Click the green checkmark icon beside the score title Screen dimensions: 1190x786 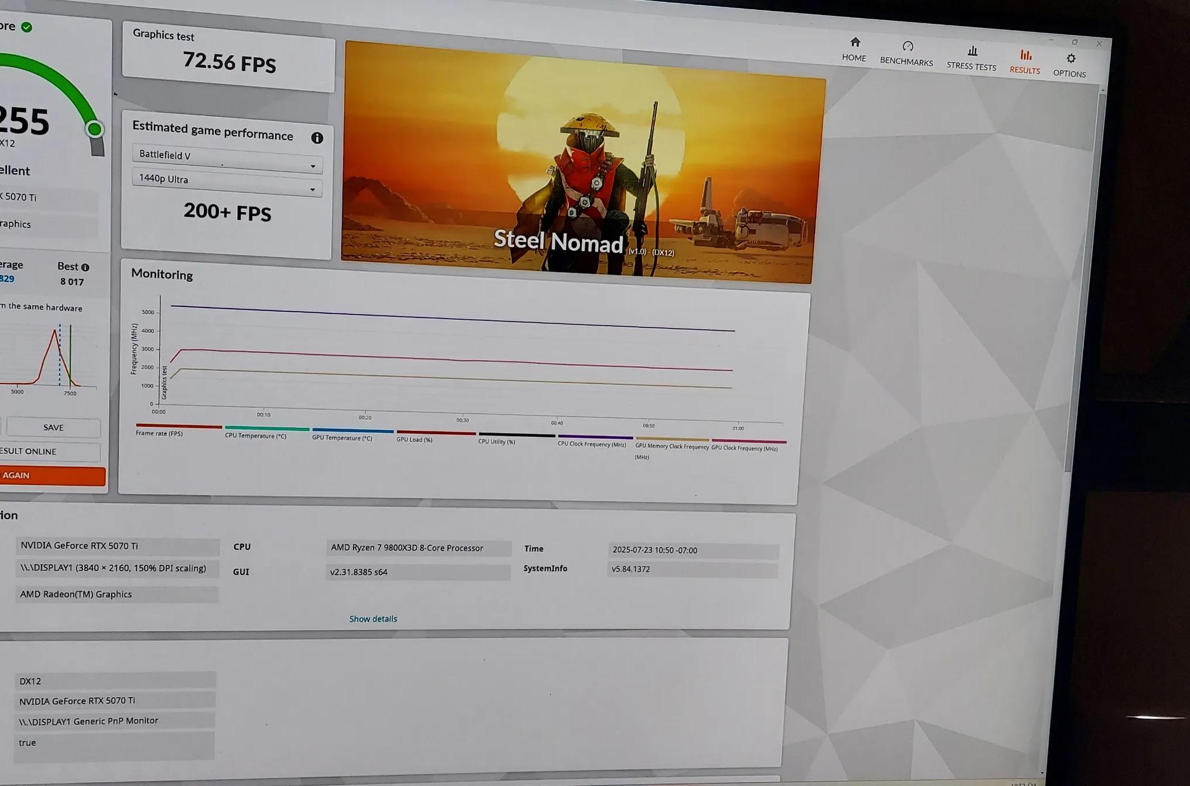pyautogui.click(x=27, y=27)
